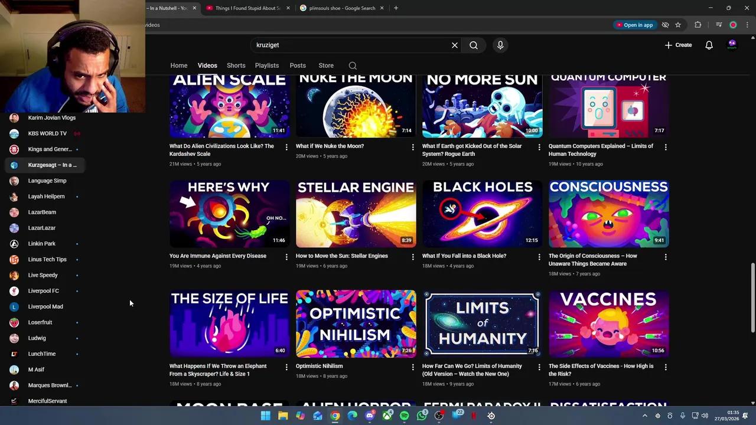This screenshot has width=756, height=425.
Task: Open the Playlists tab
Action: point(267,66)
